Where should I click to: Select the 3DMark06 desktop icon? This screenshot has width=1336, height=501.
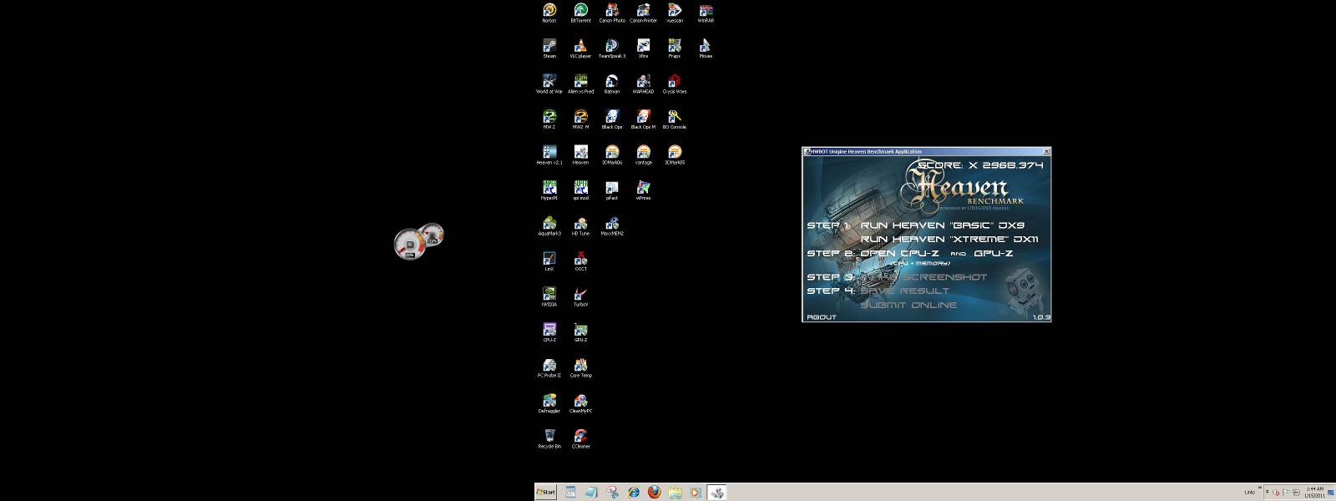tap(612, 154)
